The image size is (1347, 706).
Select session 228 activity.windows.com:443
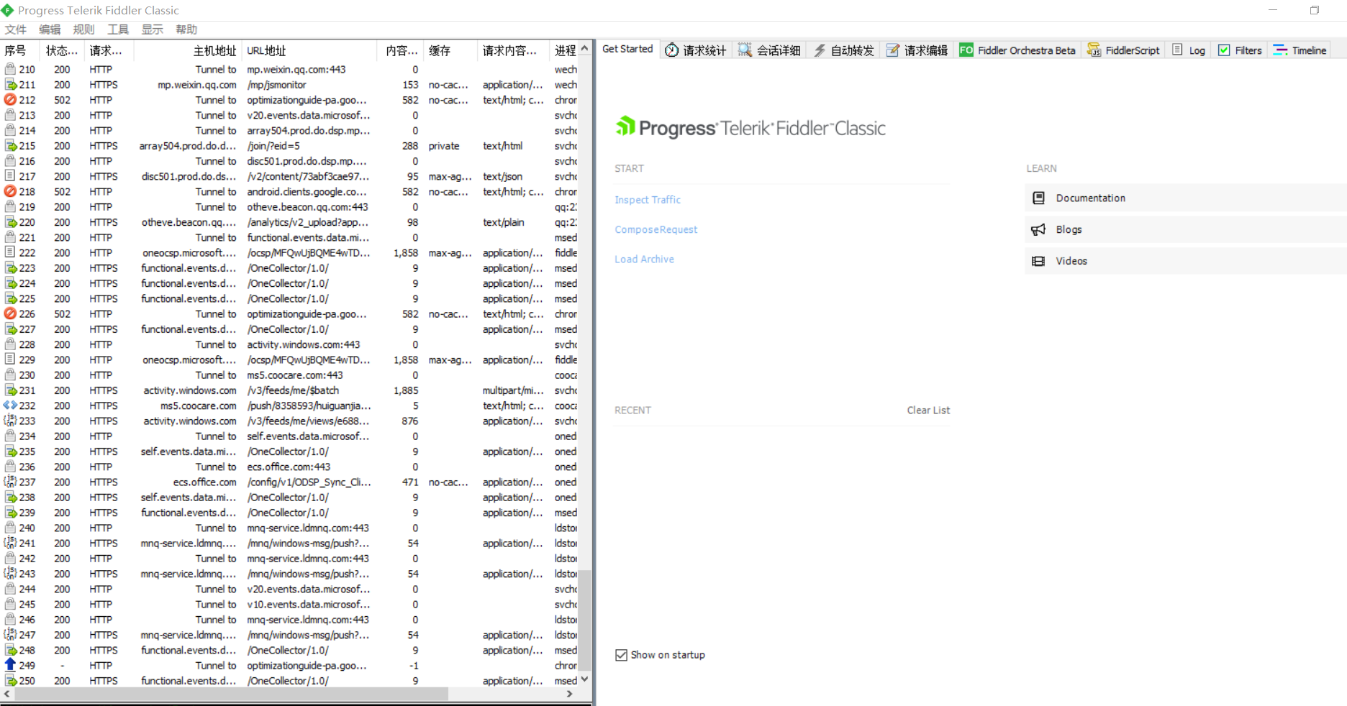290,344
